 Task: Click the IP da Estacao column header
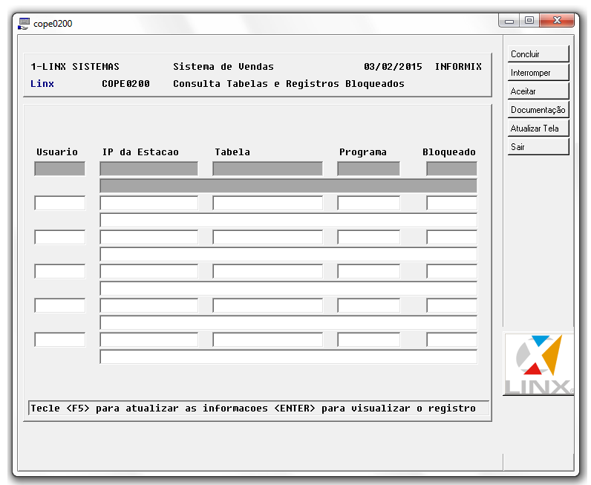tap(140, 152)
